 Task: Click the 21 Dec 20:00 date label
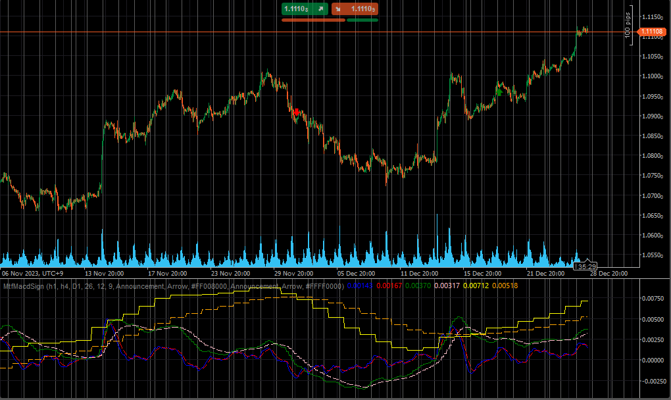click(x=545, y=274)
